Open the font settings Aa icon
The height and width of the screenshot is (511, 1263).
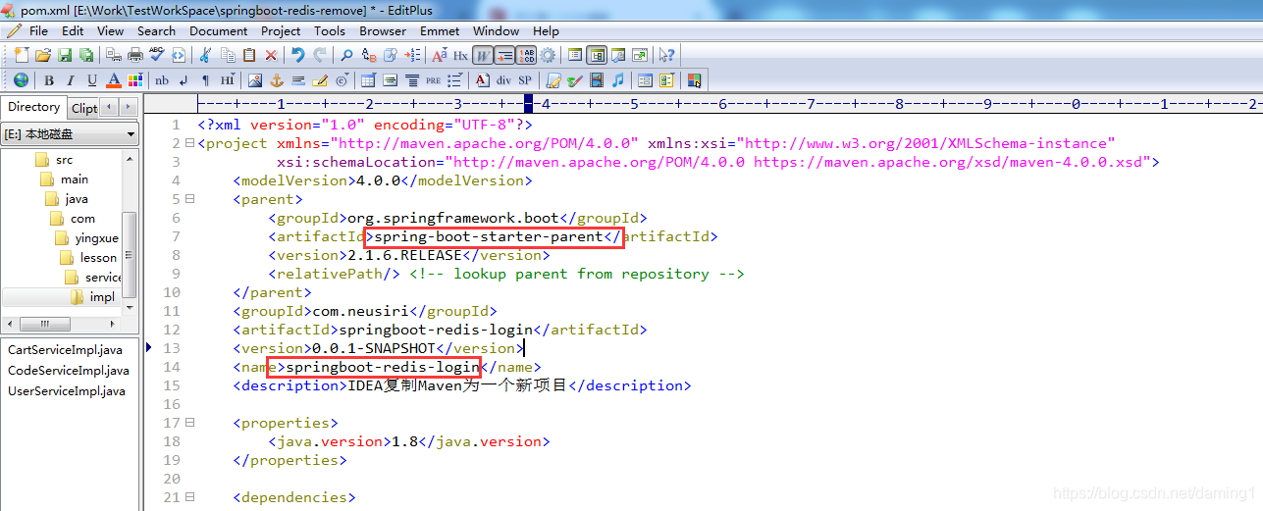coord(439,55)
